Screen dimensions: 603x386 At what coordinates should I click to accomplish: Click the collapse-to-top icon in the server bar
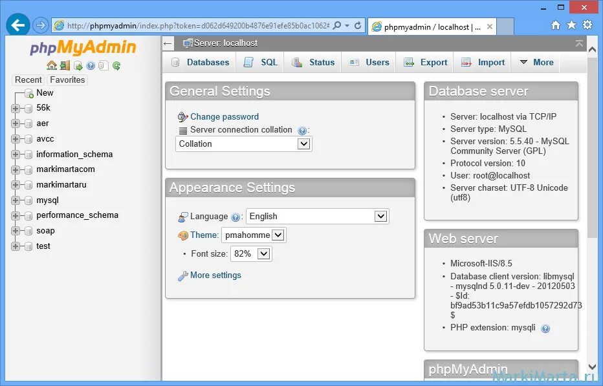click(x=579, y=43)
